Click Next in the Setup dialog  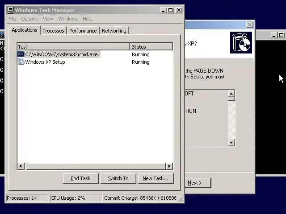tap(198, 183)
